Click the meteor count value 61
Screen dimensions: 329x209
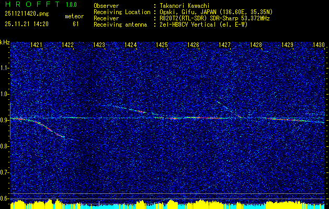click(x=75, y=24)
